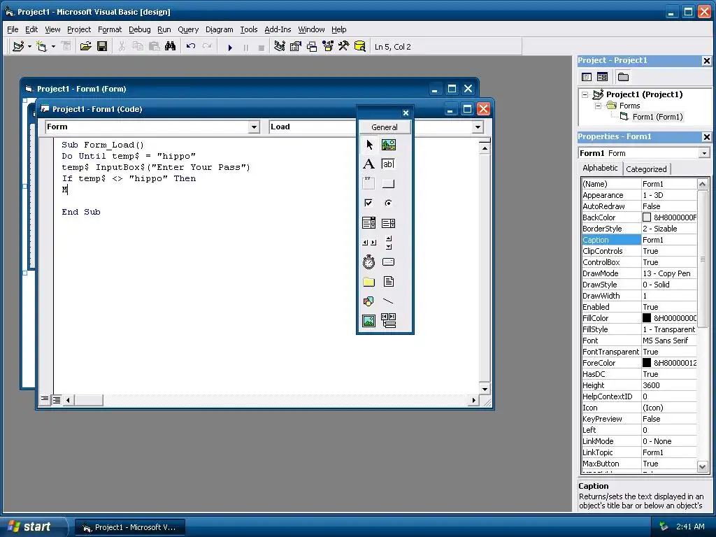The width and height of the screenshot is (716, 537).
Task: Click the FillColor black swatch
Action: 647,318
